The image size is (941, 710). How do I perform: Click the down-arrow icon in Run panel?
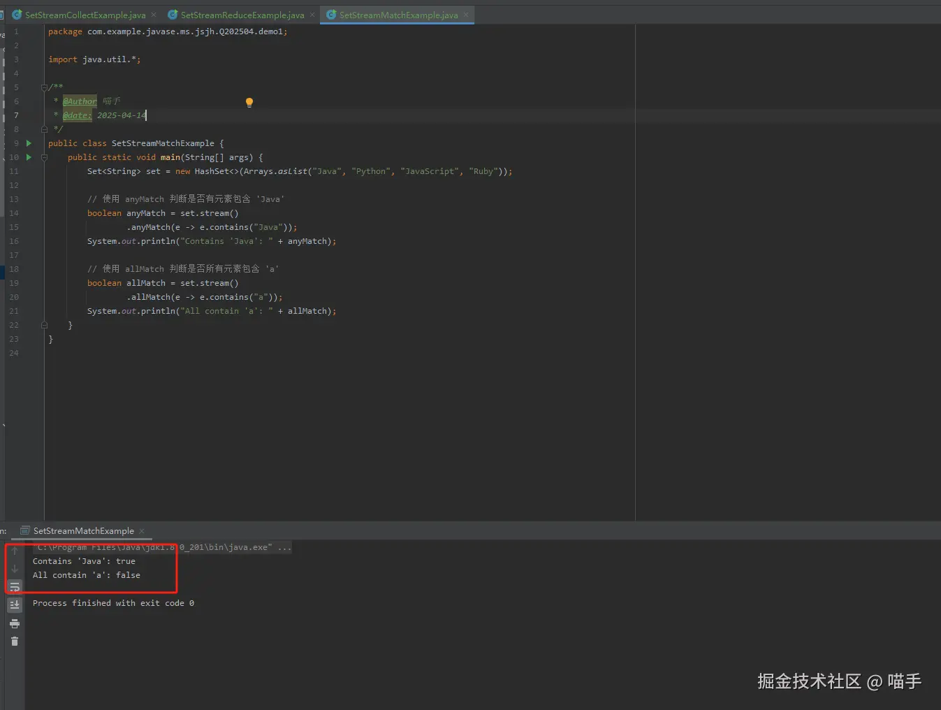[15, 569]
